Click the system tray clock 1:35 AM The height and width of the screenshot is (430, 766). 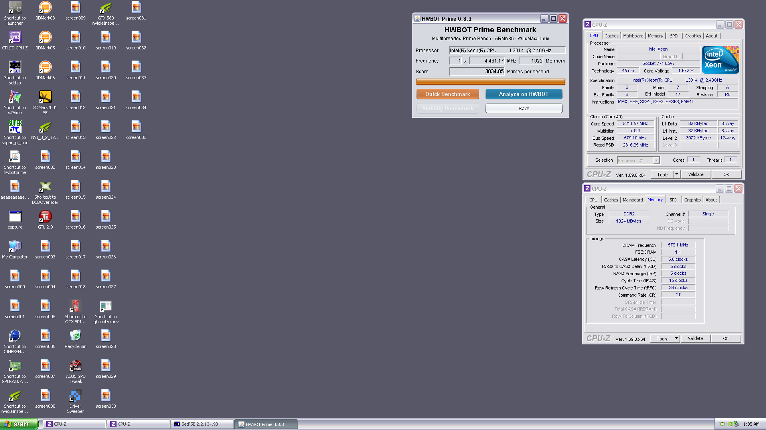click(751, 424)
